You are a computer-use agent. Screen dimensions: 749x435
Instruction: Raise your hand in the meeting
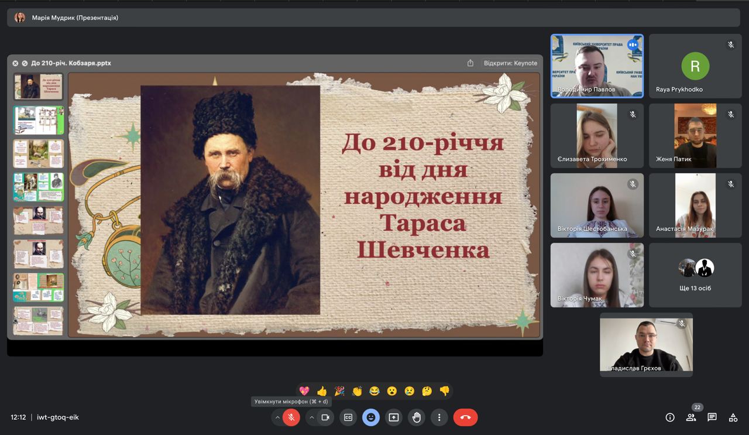pos(417,417)
